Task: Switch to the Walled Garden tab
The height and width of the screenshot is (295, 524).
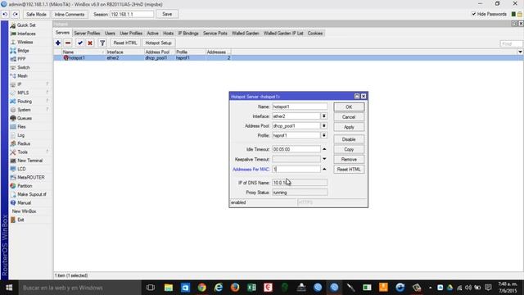Action: coord(246,33)
